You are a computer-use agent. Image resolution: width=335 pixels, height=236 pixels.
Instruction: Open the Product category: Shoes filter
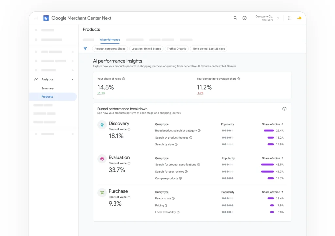click(x=110, y=49)
